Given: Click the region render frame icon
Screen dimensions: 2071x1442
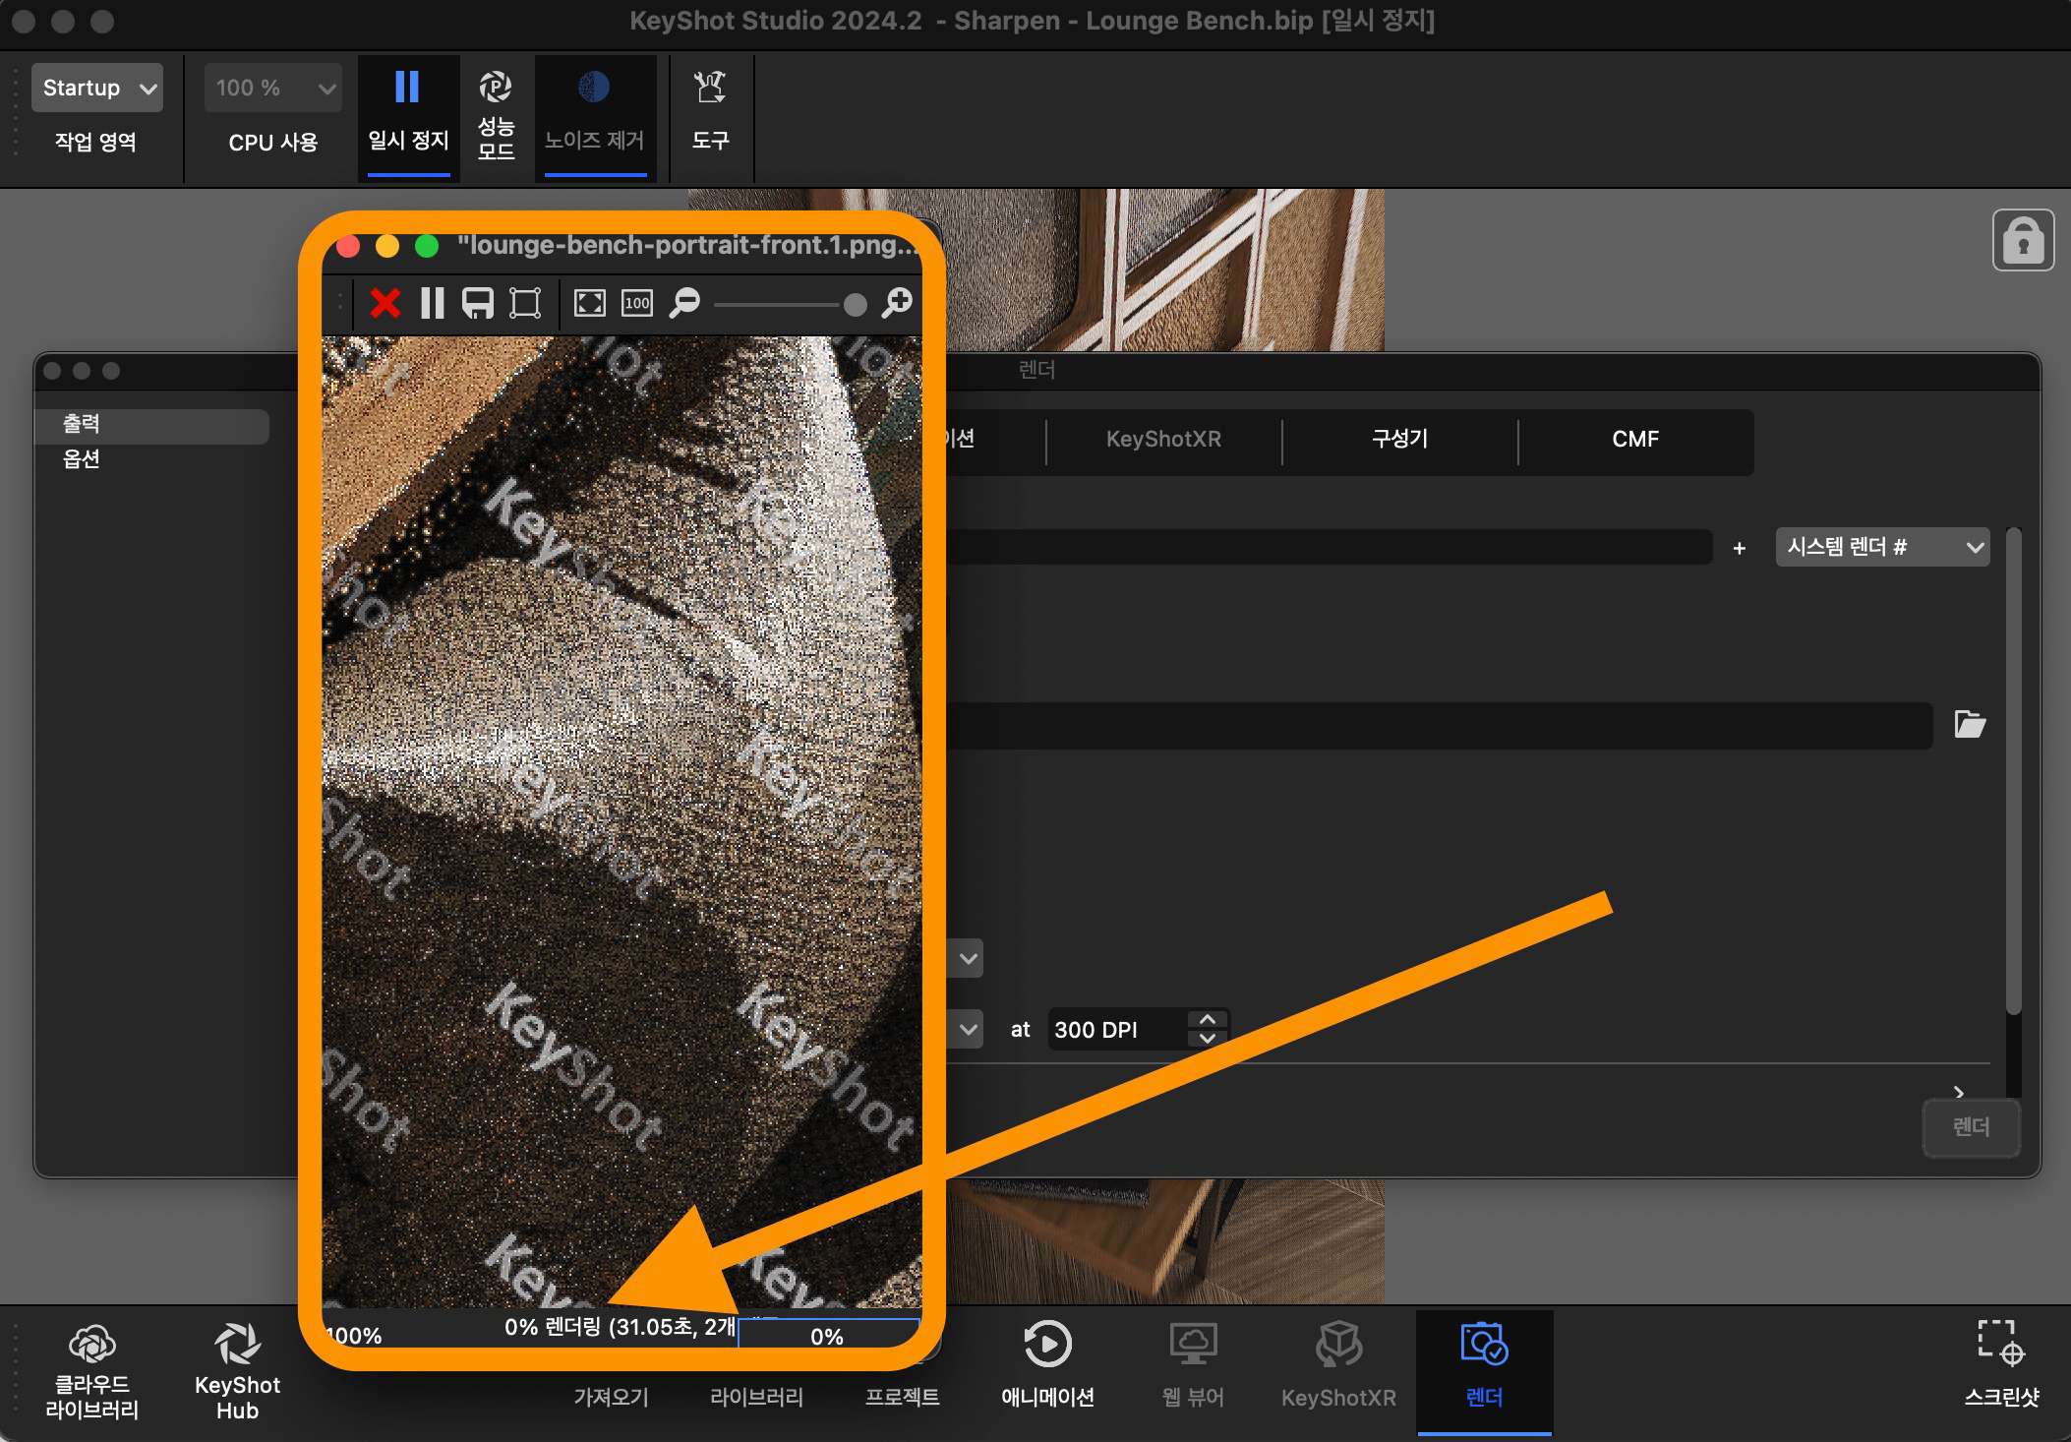Looking at the screenshot, I should [525, 303].
